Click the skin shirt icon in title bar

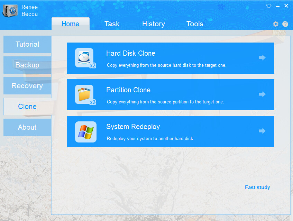tap(269, 6)
